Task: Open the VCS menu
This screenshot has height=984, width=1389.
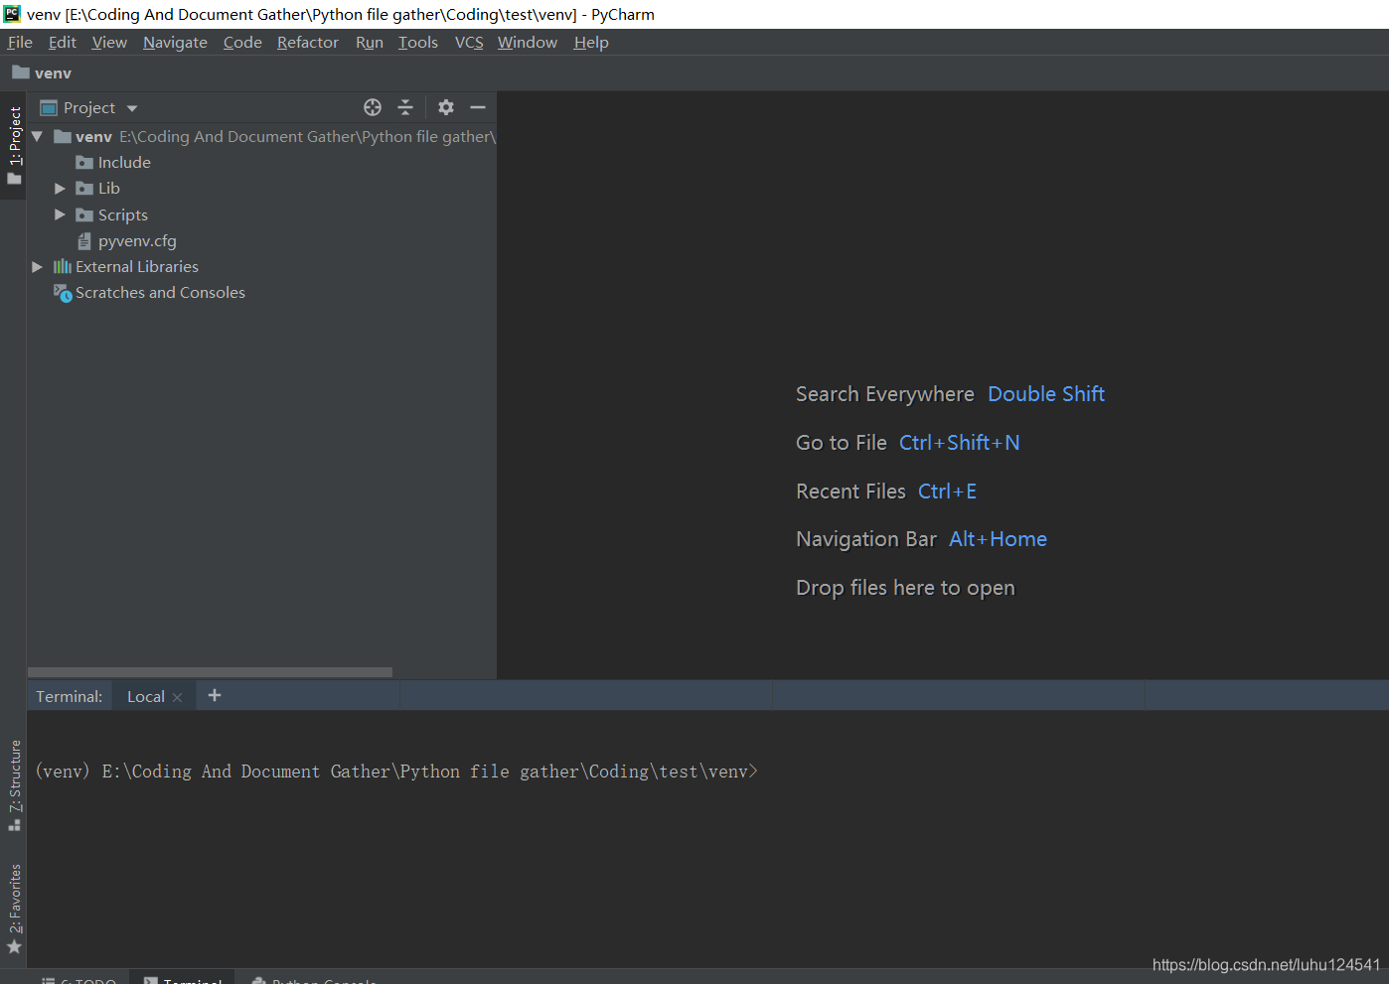Action: click(x=469, y=42)
